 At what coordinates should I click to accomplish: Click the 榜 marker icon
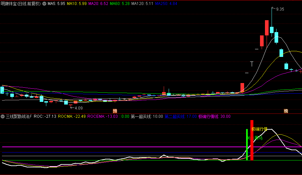[x=286, y=111]
